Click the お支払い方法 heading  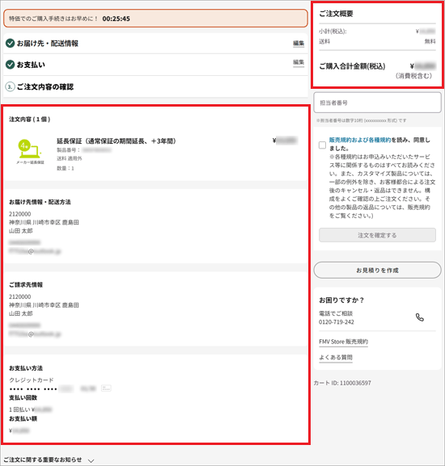pyautogui.click(x=26, y=368)
